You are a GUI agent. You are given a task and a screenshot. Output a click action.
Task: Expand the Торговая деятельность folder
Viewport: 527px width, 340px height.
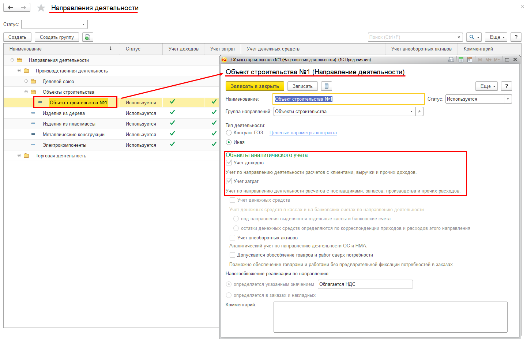coord(19,155)
